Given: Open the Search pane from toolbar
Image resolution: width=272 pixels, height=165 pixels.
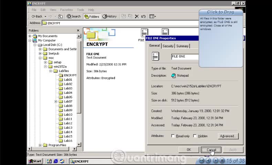Looking at the screenshot, I should coord(74,16).
